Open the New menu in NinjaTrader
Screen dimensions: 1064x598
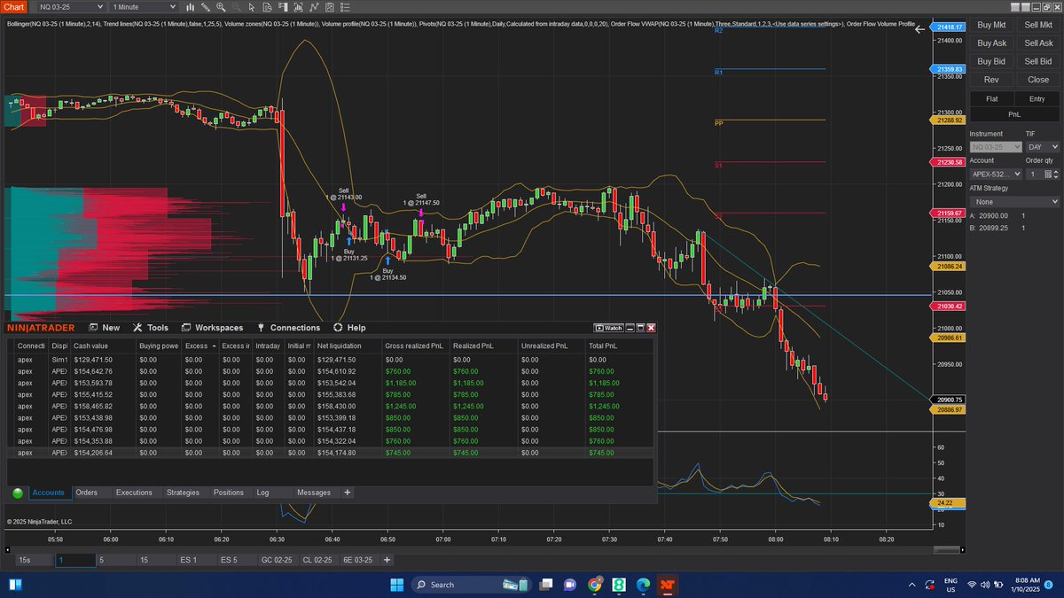coord(104,328)
